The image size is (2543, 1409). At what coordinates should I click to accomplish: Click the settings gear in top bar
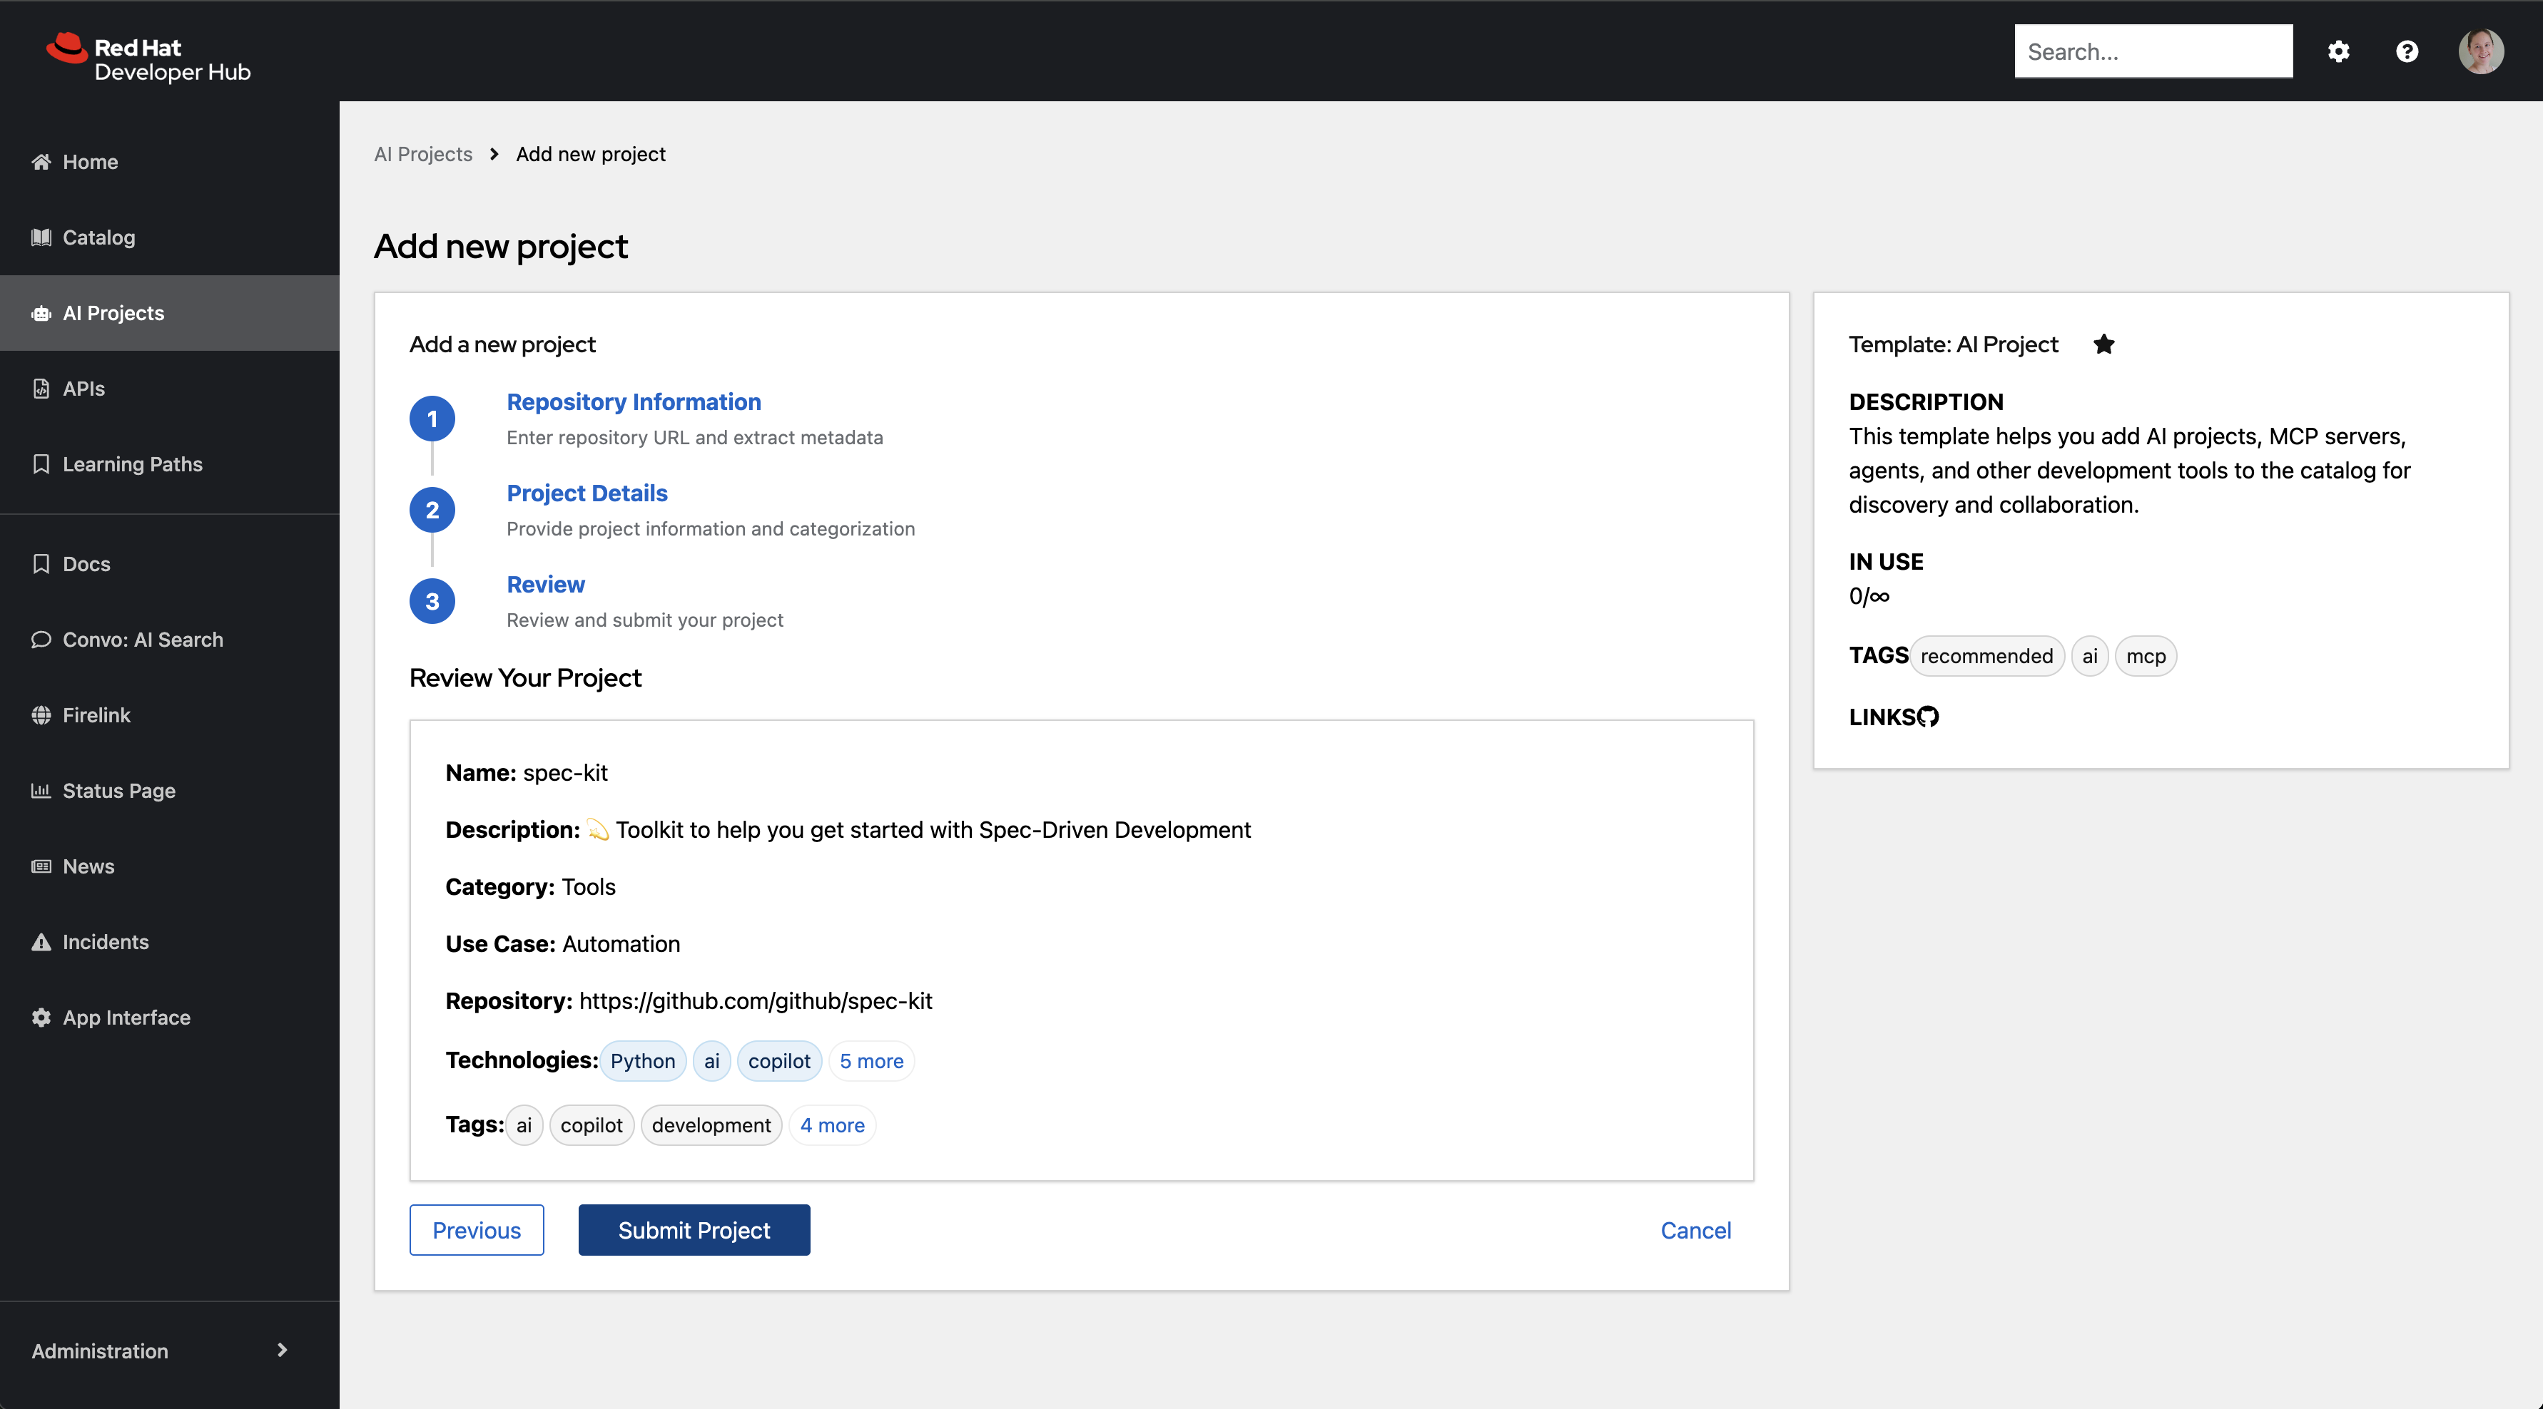2338,51
